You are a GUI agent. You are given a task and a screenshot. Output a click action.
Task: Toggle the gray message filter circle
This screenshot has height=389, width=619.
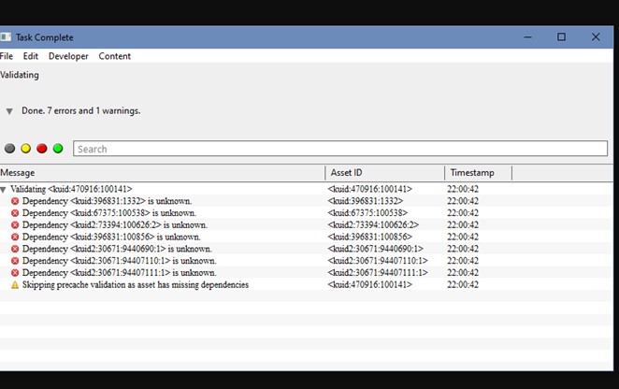(x=10, y=149)
